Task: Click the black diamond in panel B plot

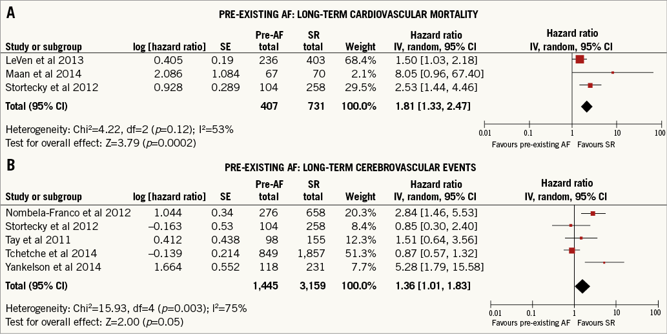Action: coord(582,286)
